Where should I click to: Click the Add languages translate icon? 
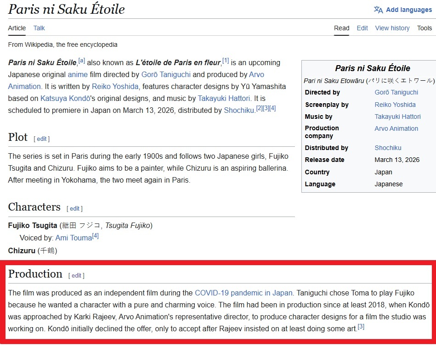tap(378, 10)
